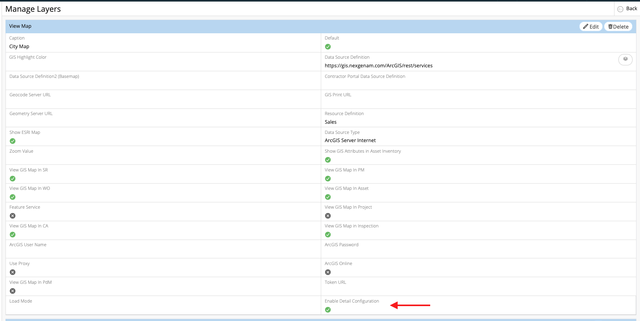Click the GIS Print URL label
Screen dimensions: 640x321
[x=338, y=95]
